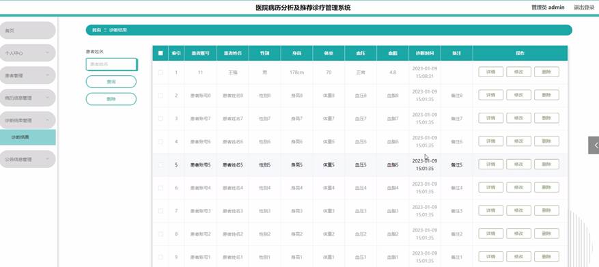Click the height cell 178cm
Image resolution: width=599 pixels, height=267 pixels.
pyautogui.click(x=297, y=72)
